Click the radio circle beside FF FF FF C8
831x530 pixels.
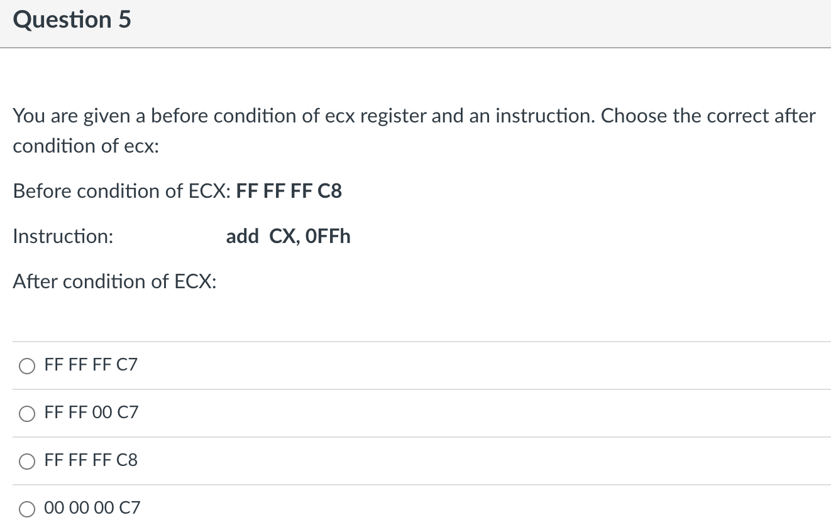click(26, 461)
